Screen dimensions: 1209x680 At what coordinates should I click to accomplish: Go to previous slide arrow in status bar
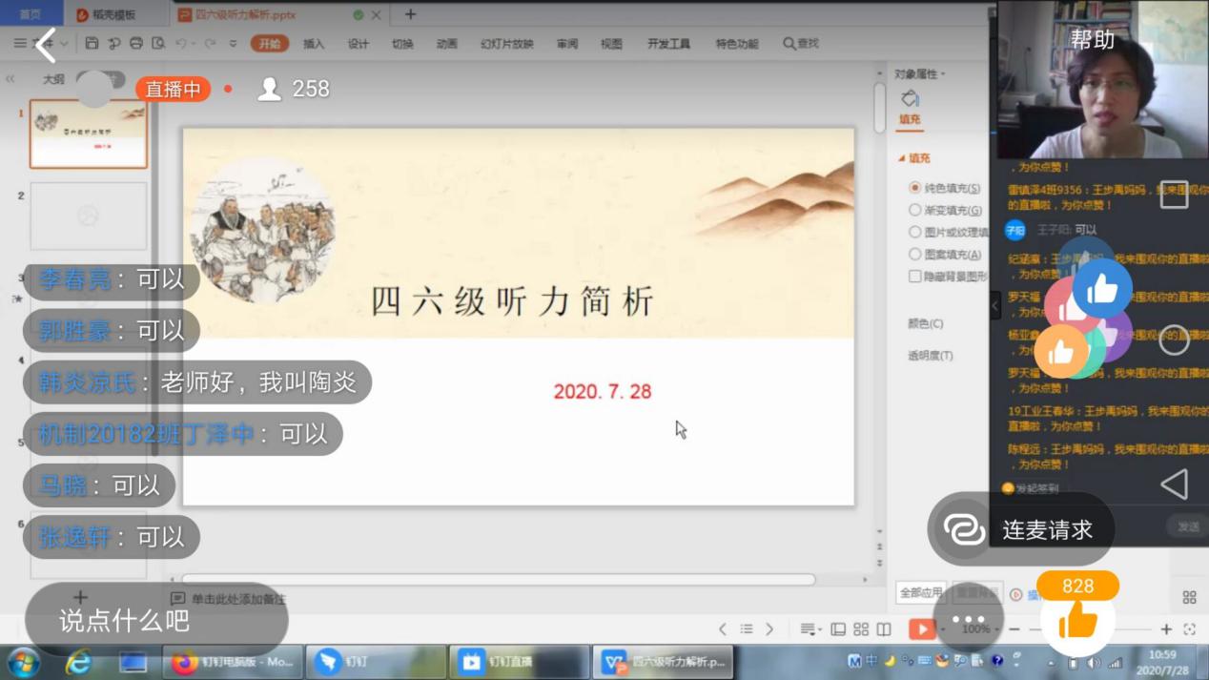tap(723, 629)
